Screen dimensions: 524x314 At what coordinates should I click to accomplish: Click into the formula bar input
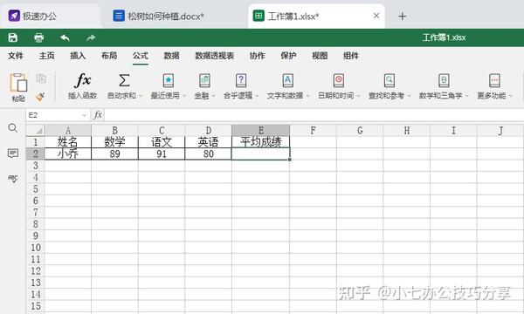pyautogui.click(x=314, y=115)
